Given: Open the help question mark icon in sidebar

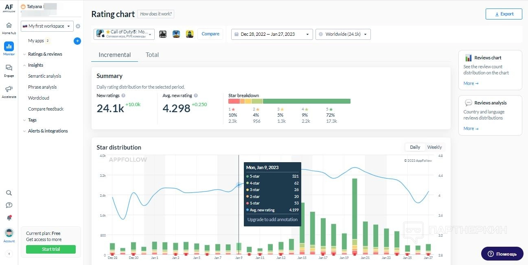Looking at the screenshot, I should point(9,205).
